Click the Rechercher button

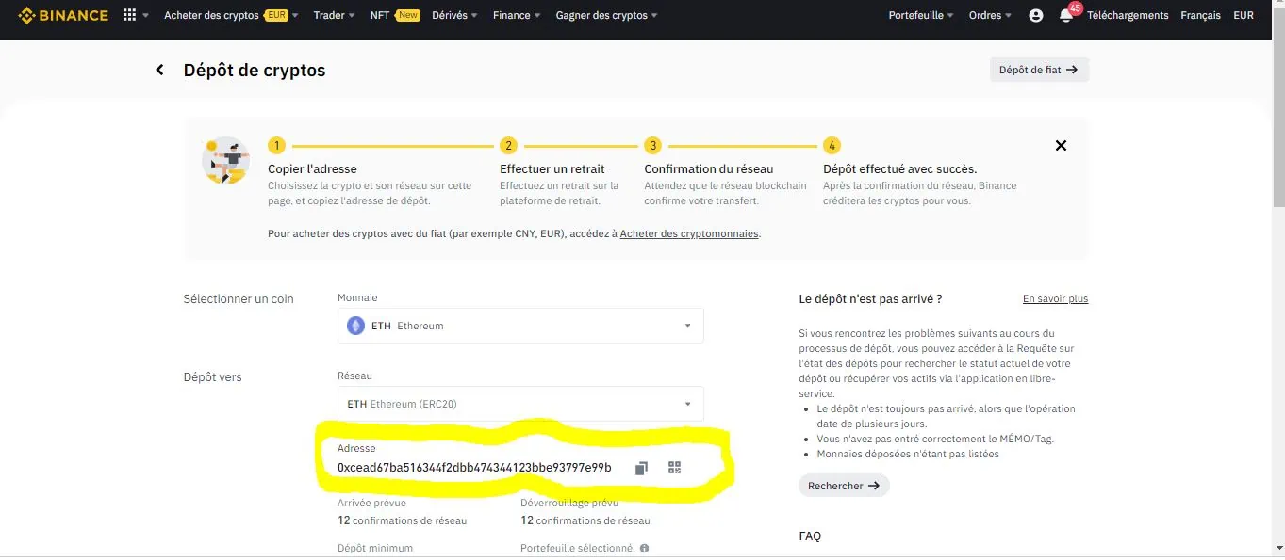(x=844, y=486)
